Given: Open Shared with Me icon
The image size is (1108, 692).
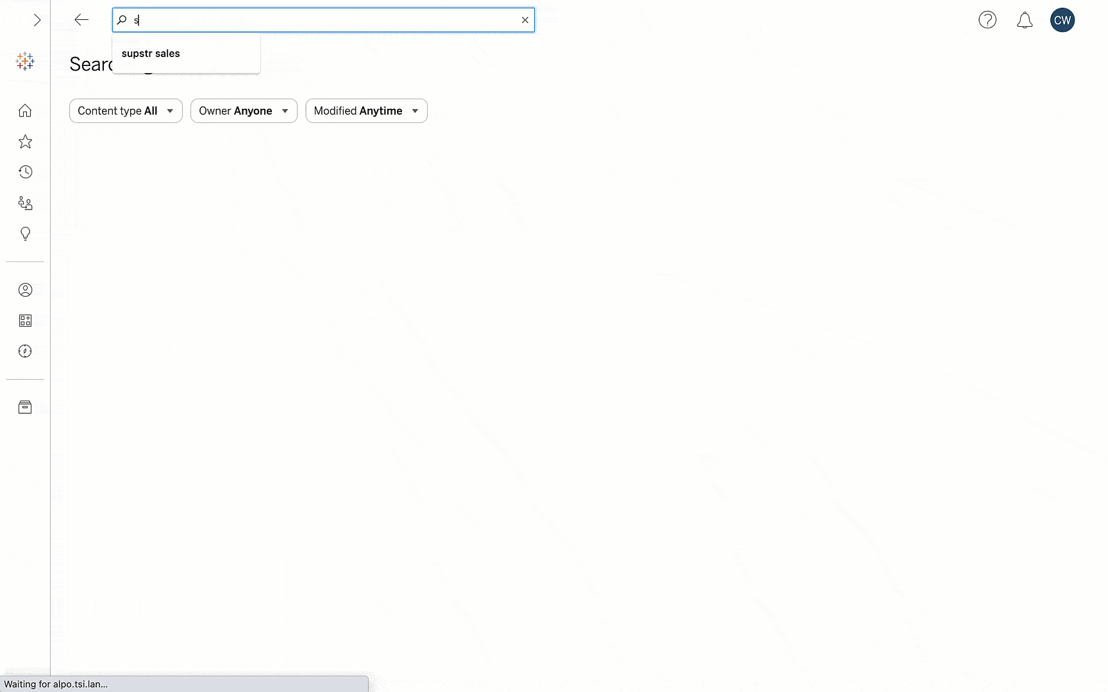Looking at the screenshot, I should [x=25, y=203].
